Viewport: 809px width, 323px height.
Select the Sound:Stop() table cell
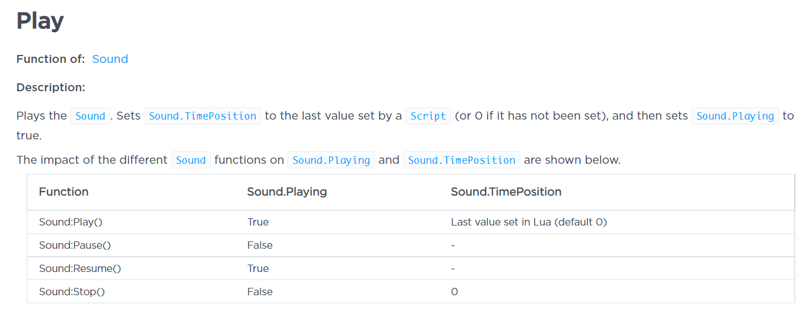coord(72,292)
